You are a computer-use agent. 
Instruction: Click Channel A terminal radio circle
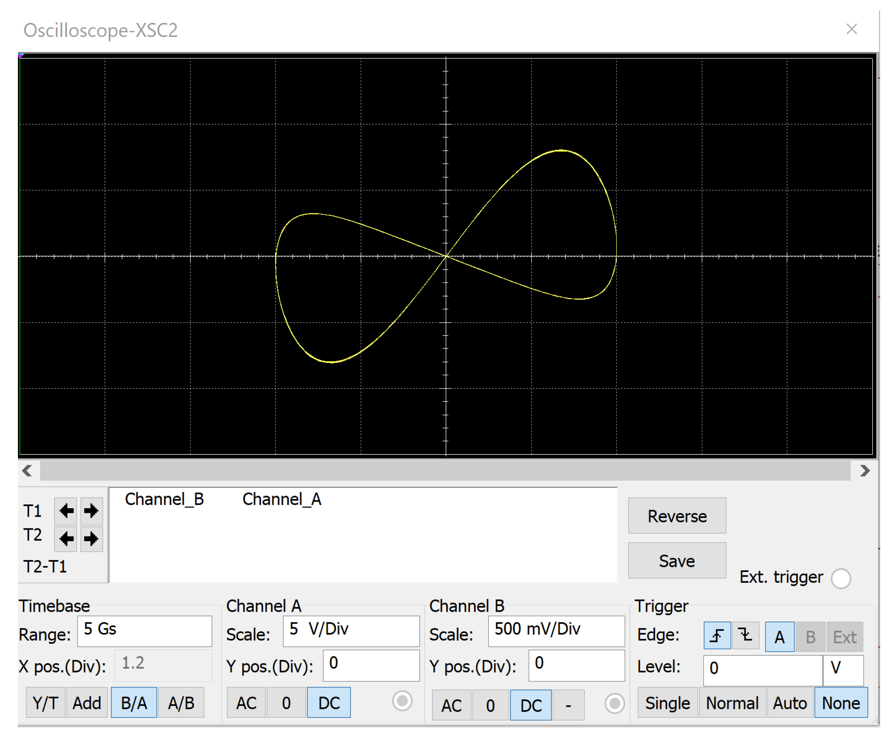pos(402,701)
